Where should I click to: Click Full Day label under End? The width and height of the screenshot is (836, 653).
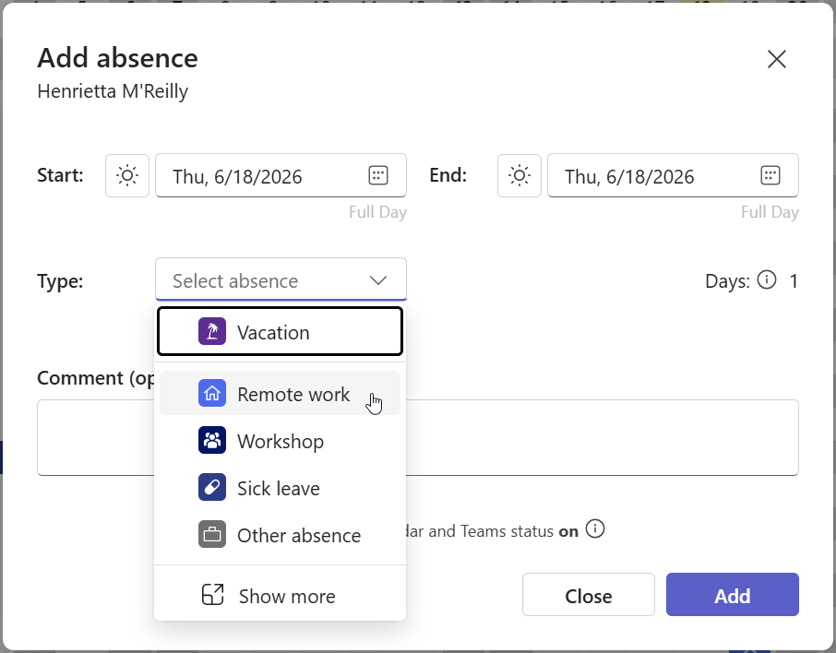[x=770, y=212]
